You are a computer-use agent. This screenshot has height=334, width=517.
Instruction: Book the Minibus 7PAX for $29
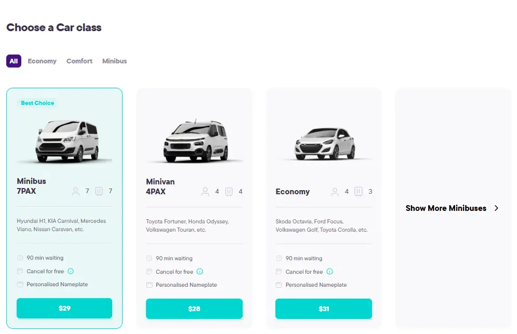pos(64,308)
